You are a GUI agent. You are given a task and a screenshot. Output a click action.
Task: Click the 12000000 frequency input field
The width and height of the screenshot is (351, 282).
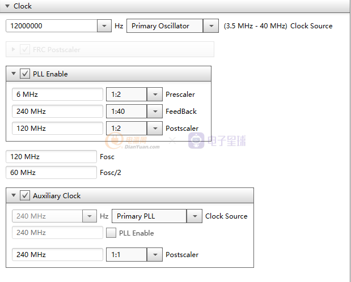coord(51,26)
